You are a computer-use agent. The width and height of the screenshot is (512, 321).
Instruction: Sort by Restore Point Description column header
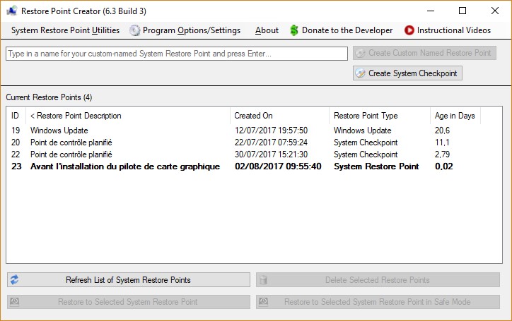(x=127, y=116)
